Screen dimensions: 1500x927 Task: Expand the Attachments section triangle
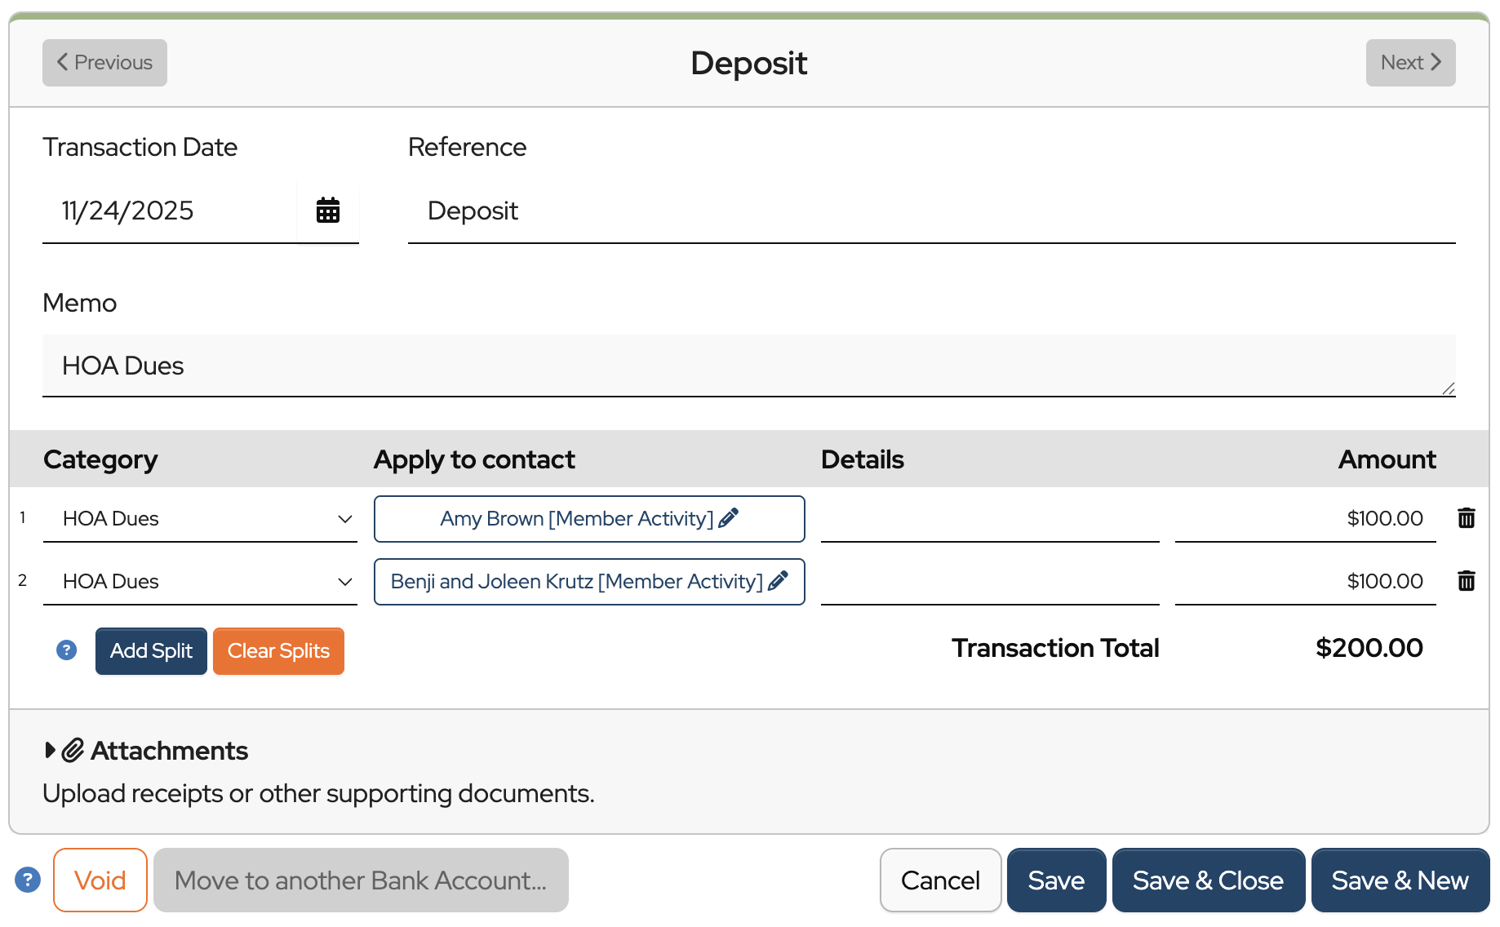pyautogui.click(x=51, y=750)
